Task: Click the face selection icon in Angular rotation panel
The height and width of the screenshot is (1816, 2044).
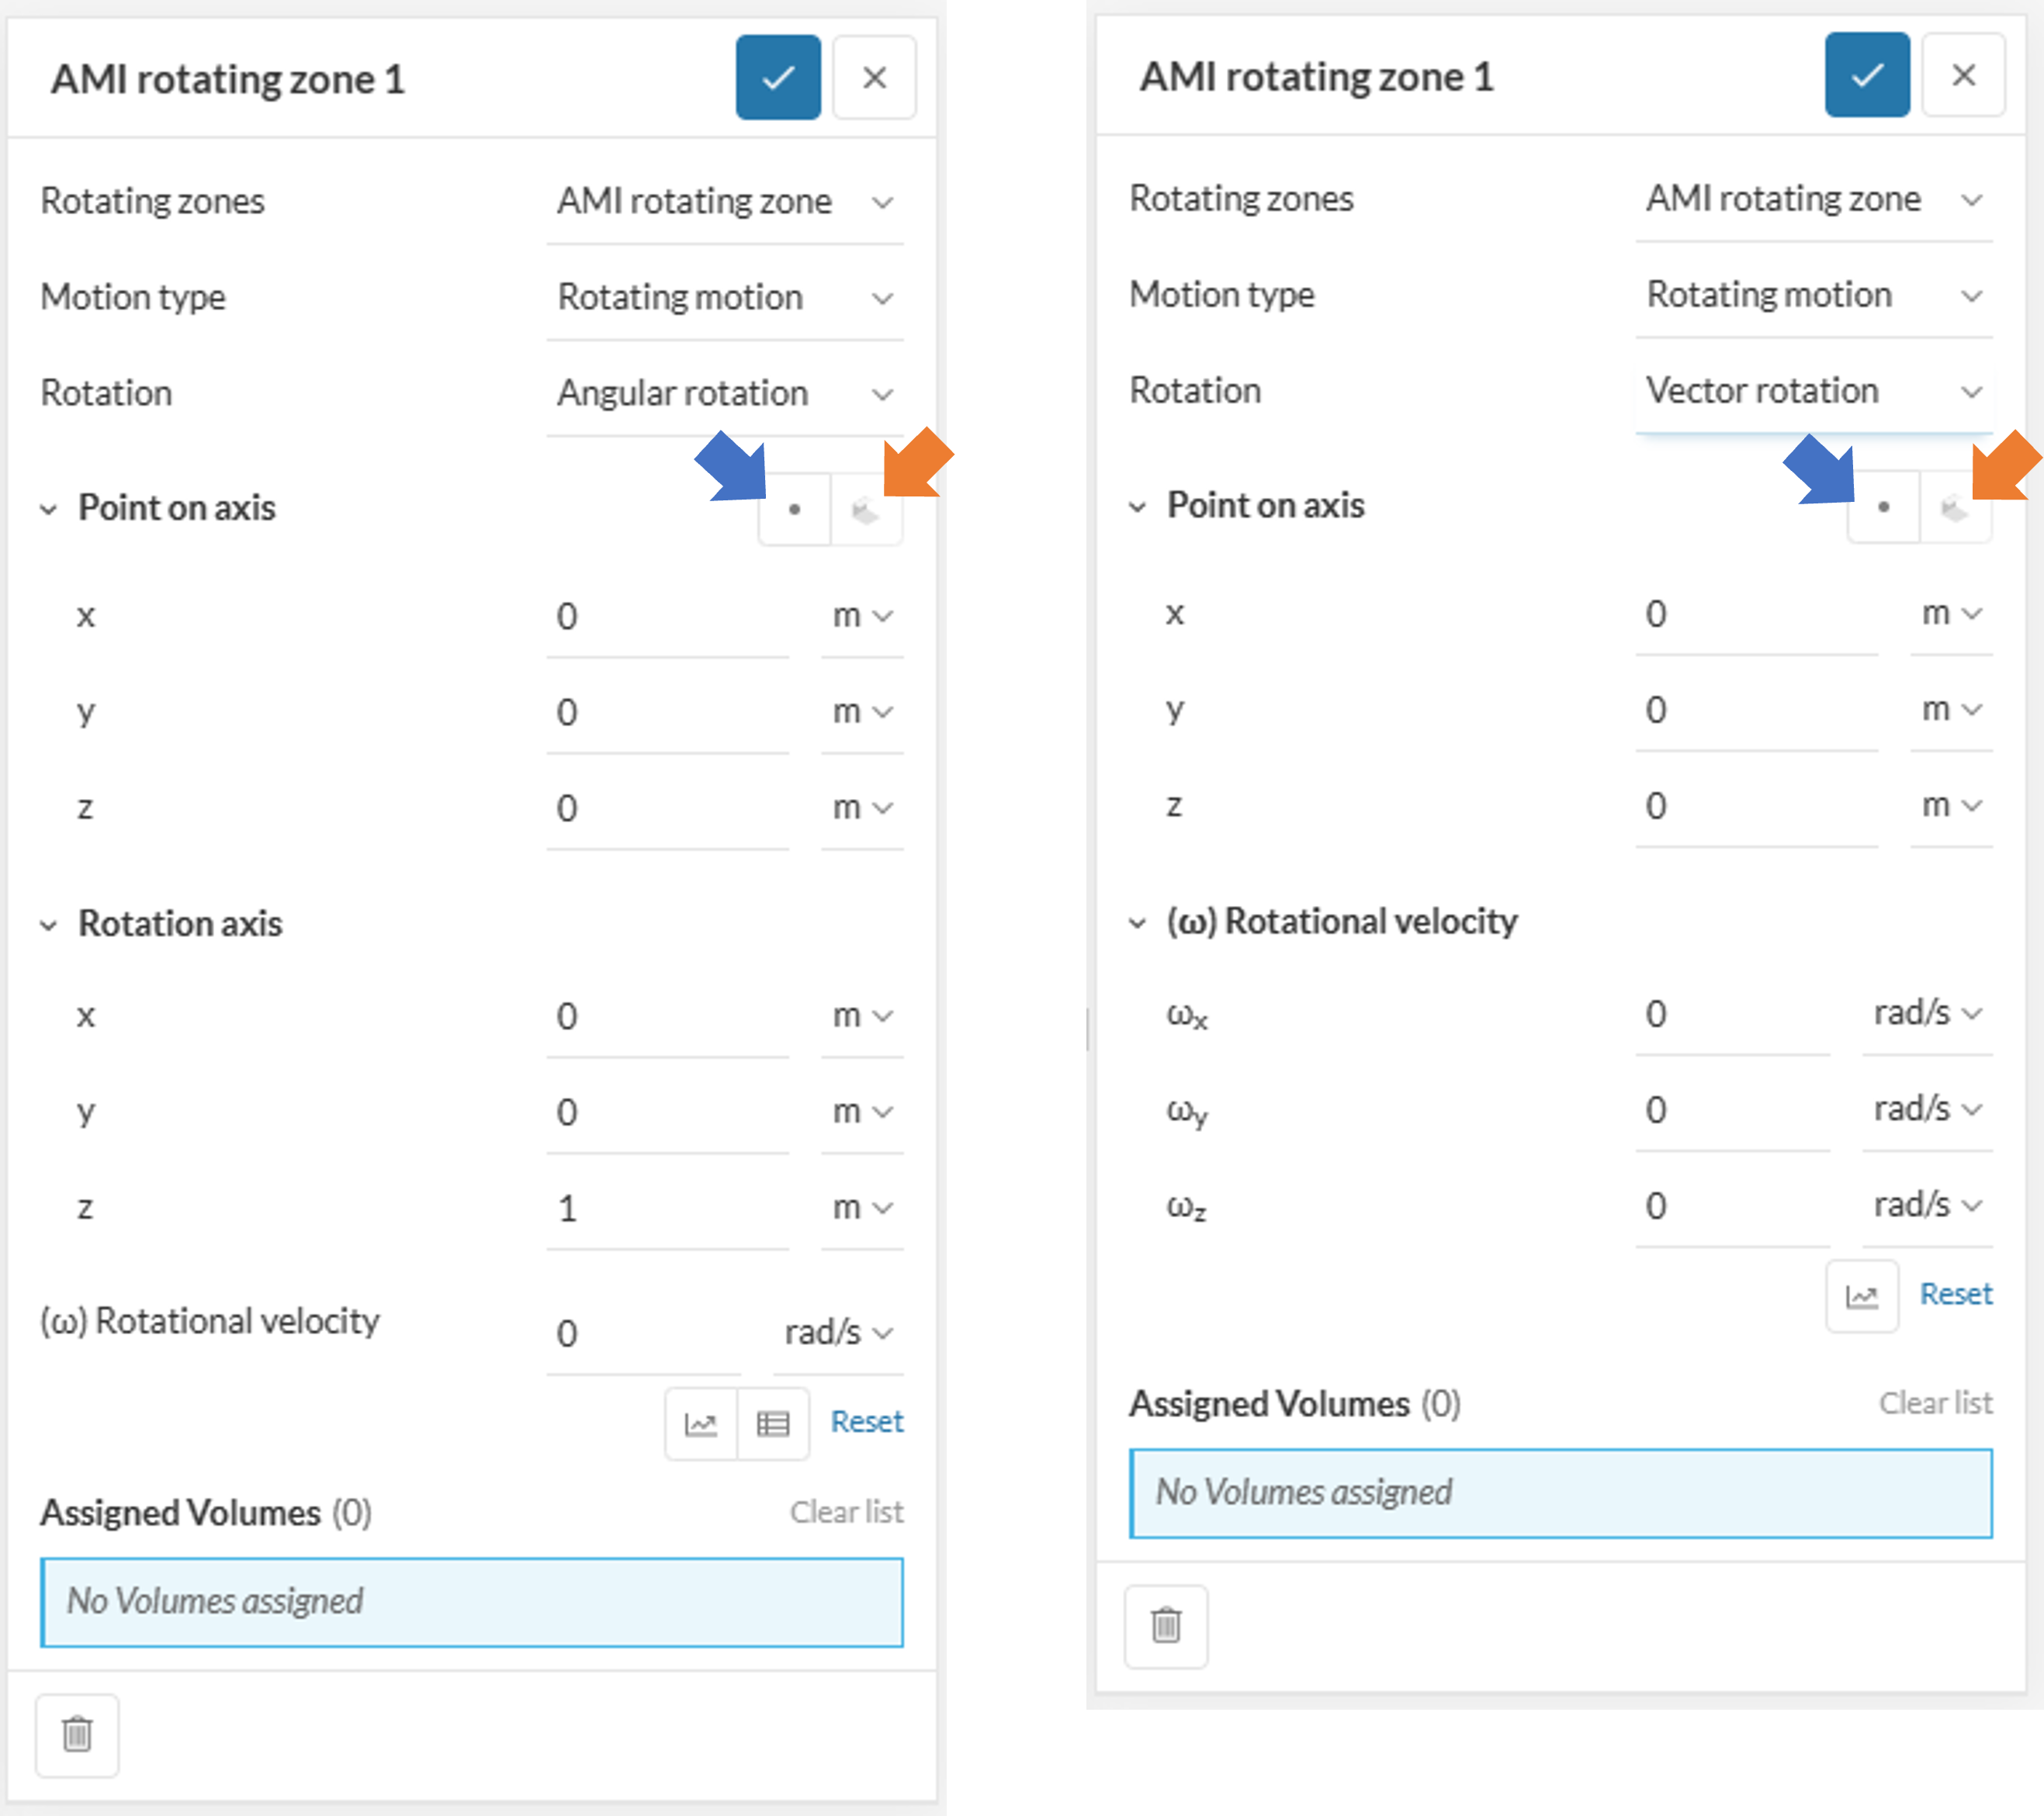Action: 866,510
